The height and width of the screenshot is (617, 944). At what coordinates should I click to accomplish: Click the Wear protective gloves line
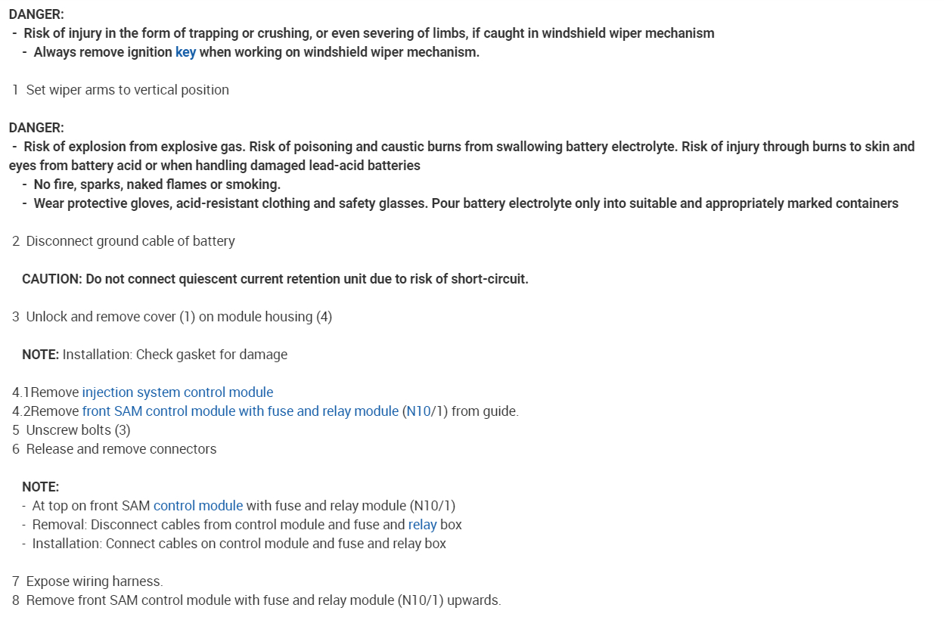(x=465, y=203)
